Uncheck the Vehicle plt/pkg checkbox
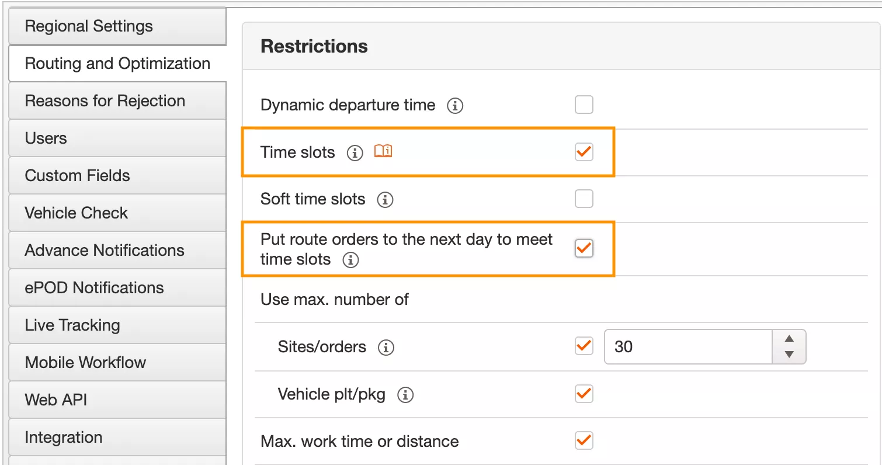This screenshot has height=465, width=882. tap(584, 394)
